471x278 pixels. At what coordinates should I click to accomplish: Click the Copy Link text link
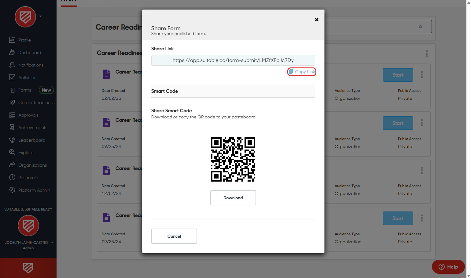coord(305,72)
